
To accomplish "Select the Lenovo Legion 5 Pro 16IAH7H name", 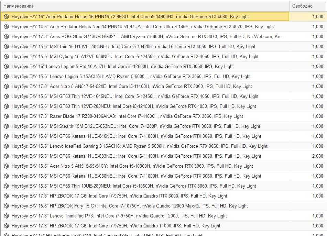I will tap(123, 66).
